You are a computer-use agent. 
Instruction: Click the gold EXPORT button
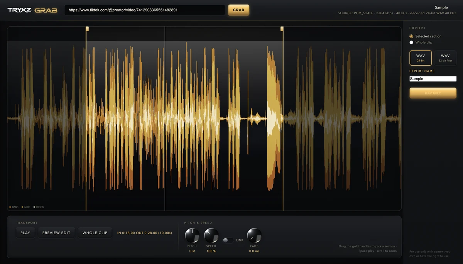click(433, 93)
